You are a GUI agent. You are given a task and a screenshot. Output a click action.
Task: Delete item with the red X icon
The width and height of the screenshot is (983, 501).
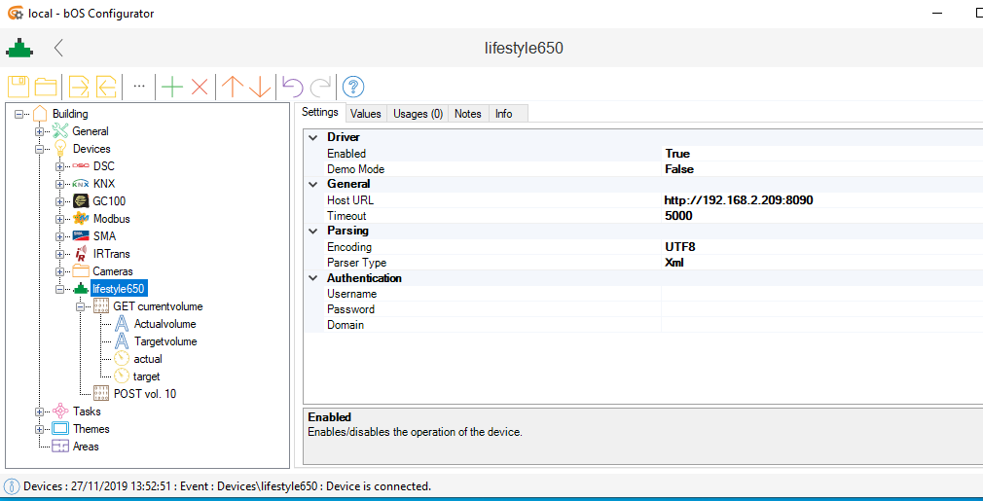(x=200, y=87)
